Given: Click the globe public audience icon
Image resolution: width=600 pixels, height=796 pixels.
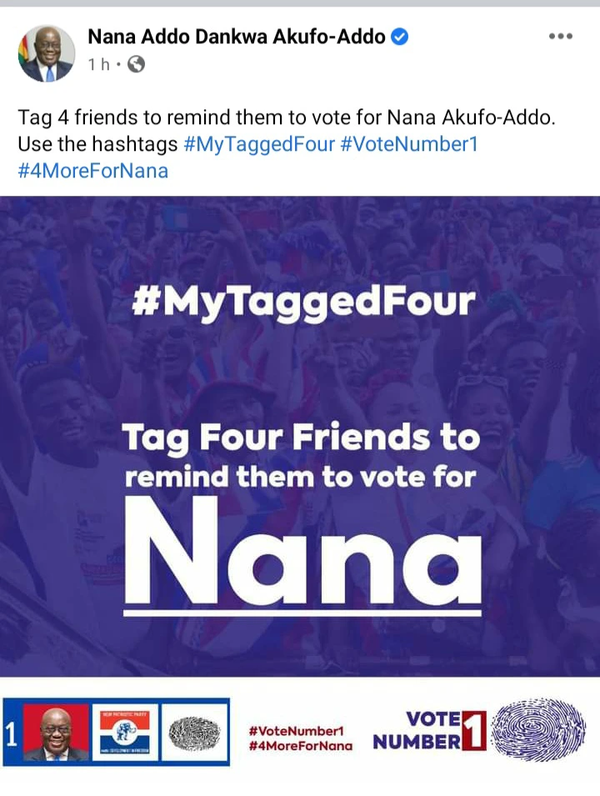Looking at the screenshot, I should coord(136,65).
